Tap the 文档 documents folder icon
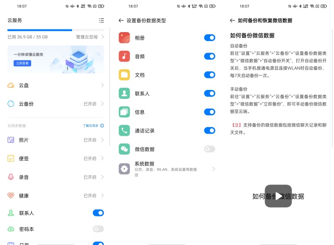Image resolution: width=334 pixels, height=245 pixels. [x=124, y=75]
